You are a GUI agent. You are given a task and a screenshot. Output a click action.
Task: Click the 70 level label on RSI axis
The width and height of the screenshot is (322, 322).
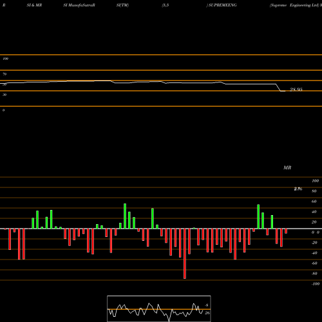coord(5,74)
